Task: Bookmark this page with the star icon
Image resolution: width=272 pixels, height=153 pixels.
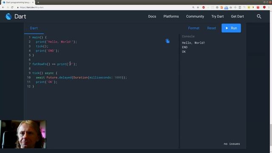Action: (198, 8)
